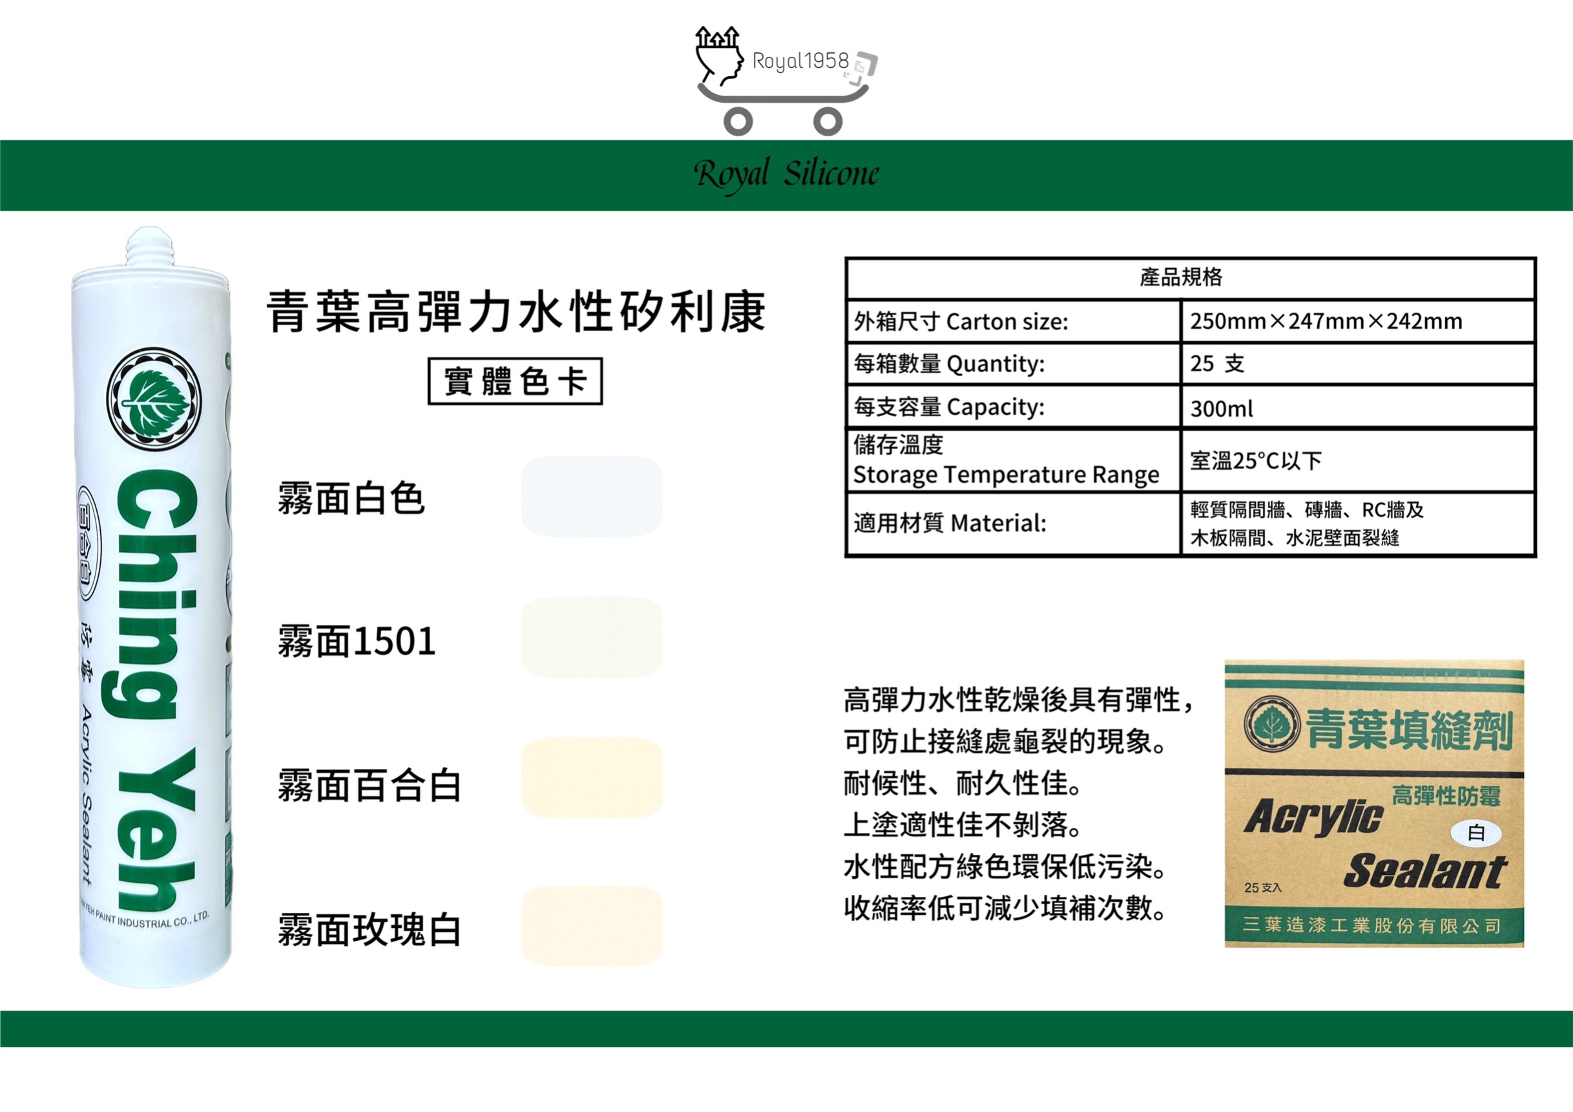Image resolution: width=1573 pixels, height=1112 pixels.
Task: Pick the 霧面百合白 color swatch
Action: [592, 778]
